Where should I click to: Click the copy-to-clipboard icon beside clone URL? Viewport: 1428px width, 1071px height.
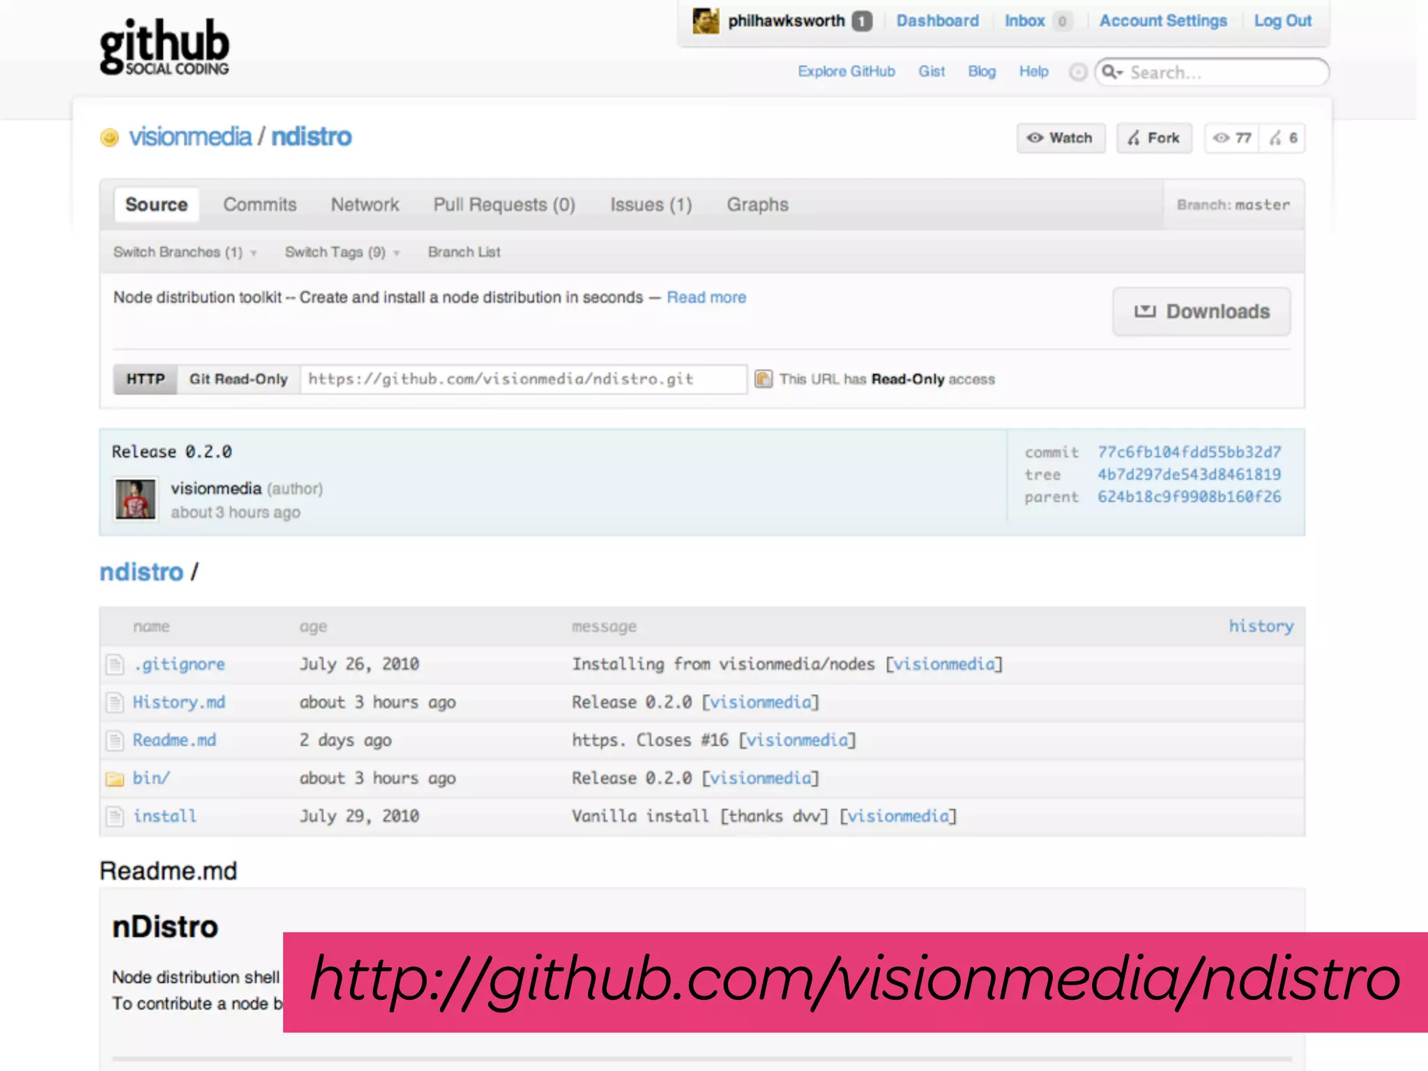click(x=764, y=379)
